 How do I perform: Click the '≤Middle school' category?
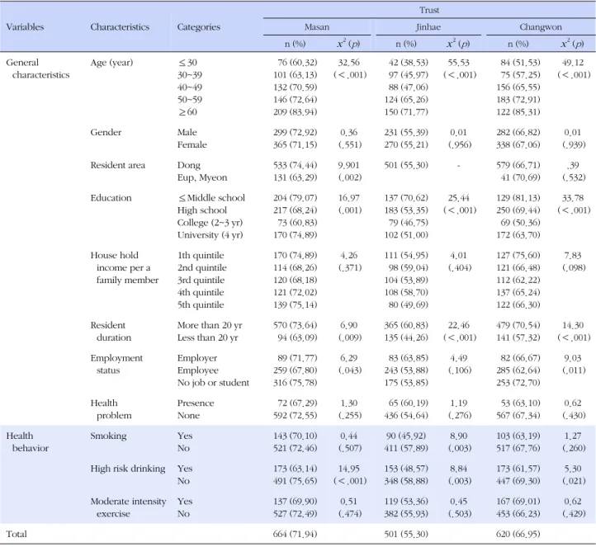(211, 198)
